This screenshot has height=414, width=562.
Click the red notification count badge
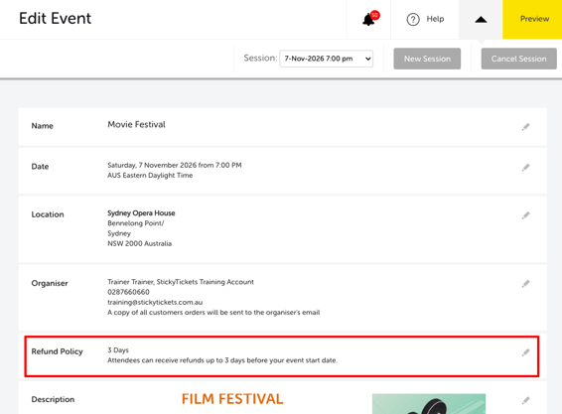(375, 15)
